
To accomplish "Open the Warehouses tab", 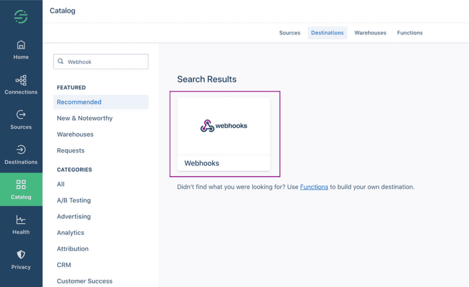I will pos(370,33).
